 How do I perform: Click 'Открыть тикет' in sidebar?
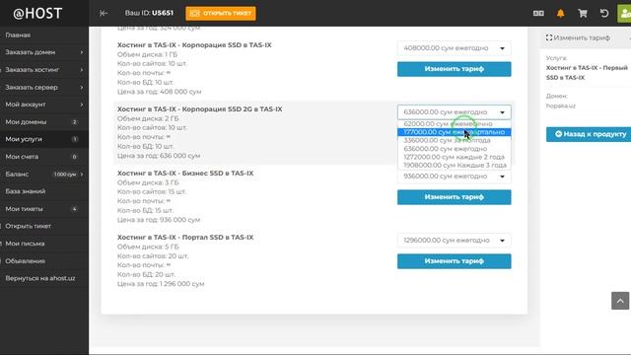(44, 226)
